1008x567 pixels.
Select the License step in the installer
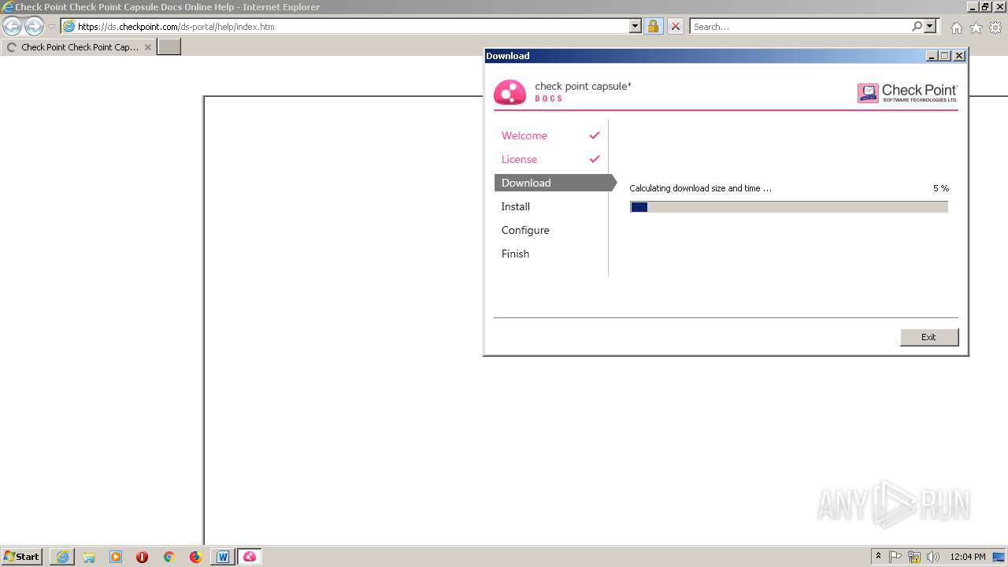[519, 159]
